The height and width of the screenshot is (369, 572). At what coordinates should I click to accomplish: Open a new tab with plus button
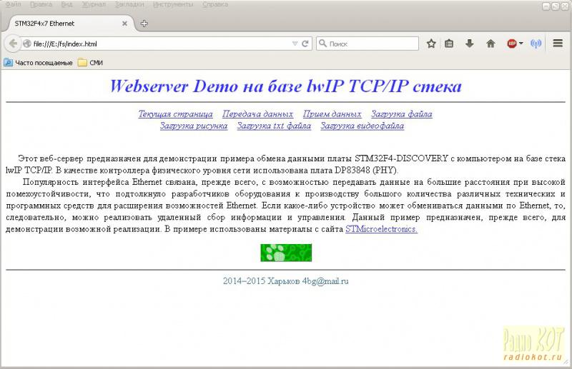pyautogui.click(x=144, y=23)
